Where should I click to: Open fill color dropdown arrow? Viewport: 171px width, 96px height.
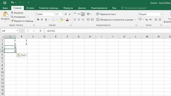click(64, 19)
